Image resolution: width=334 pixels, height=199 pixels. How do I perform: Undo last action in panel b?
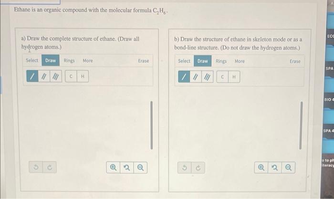pyautogui.click(x=185, y=168)
